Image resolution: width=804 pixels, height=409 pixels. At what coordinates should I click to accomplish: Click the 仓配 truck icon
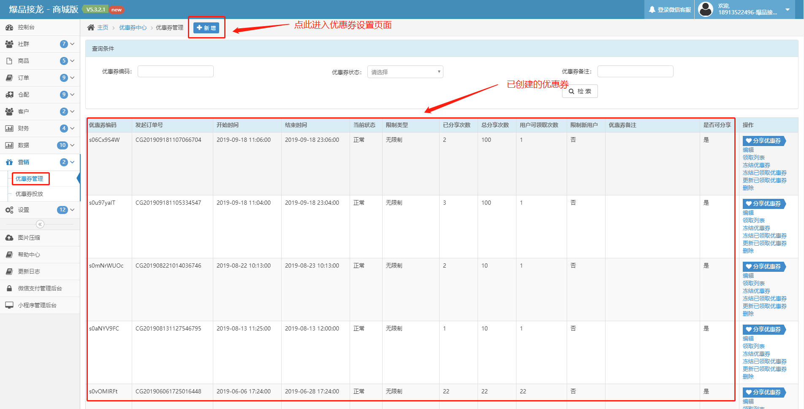tap(9, 95)
